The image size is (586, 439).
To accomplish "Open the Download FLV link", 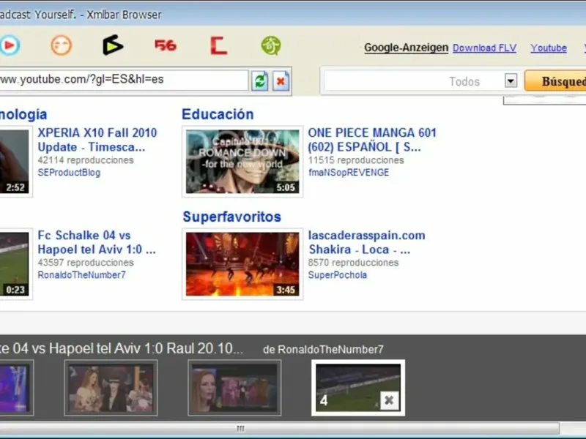I will click(485, 48).
